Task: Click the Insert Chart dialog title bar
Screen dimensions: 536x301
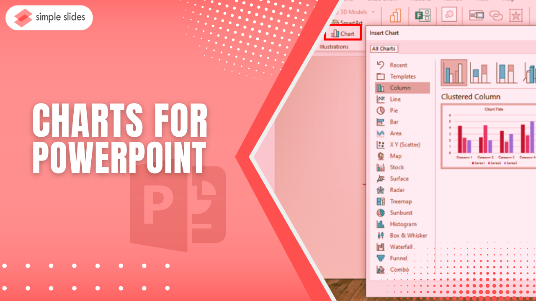Action: point(451,33)
